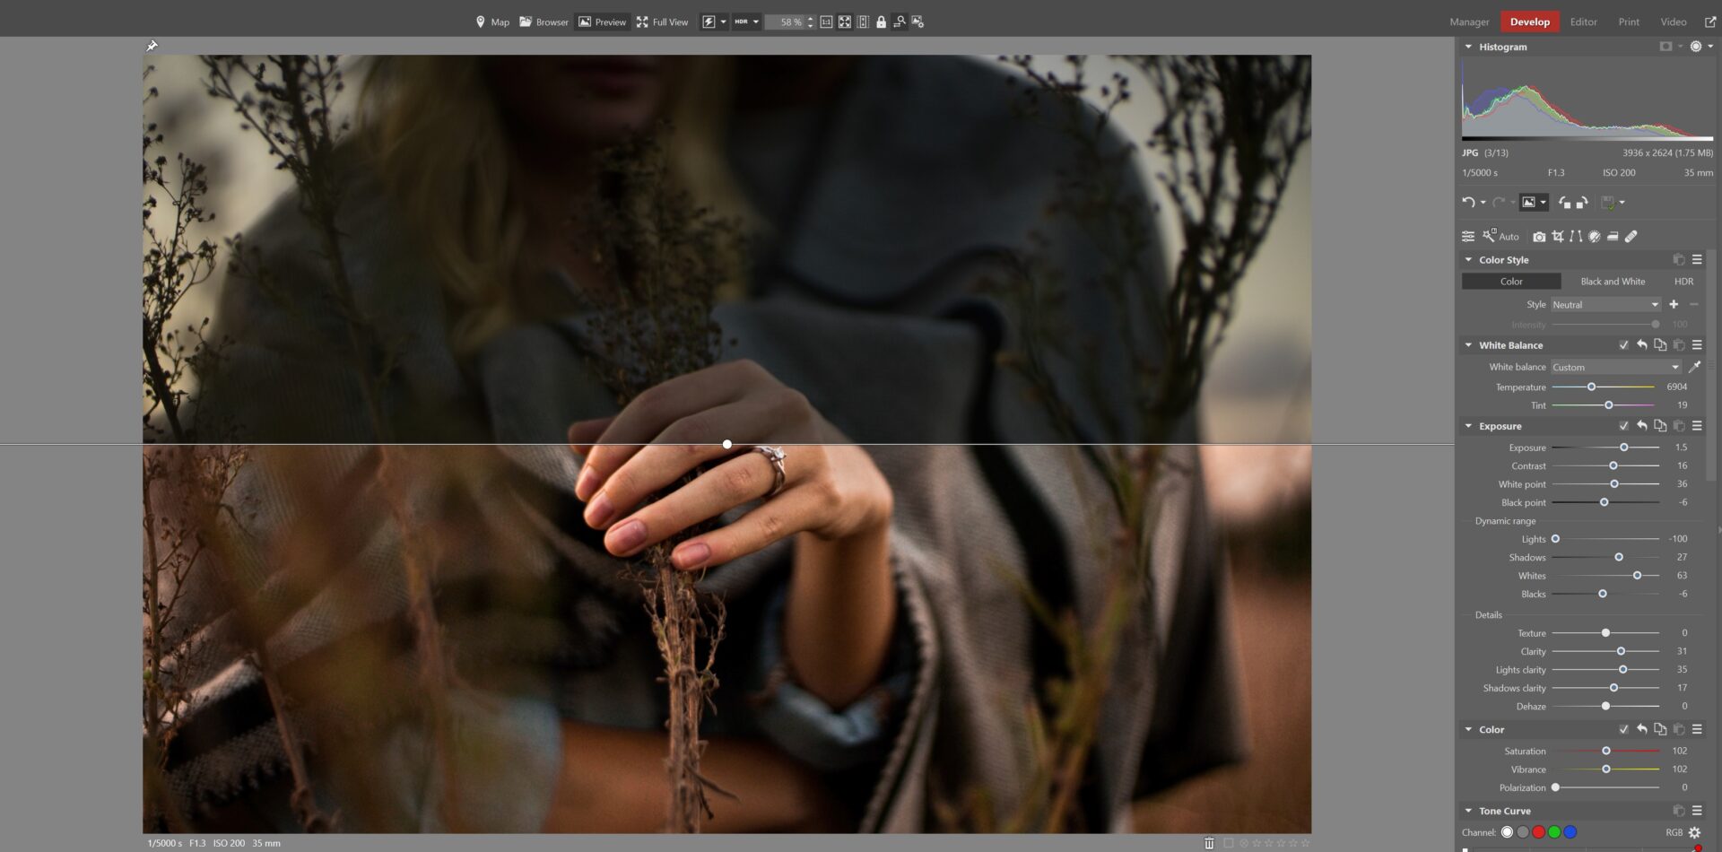Fit image to window
This screenshot has height=852, width=1722.
(x=845, y=22)
